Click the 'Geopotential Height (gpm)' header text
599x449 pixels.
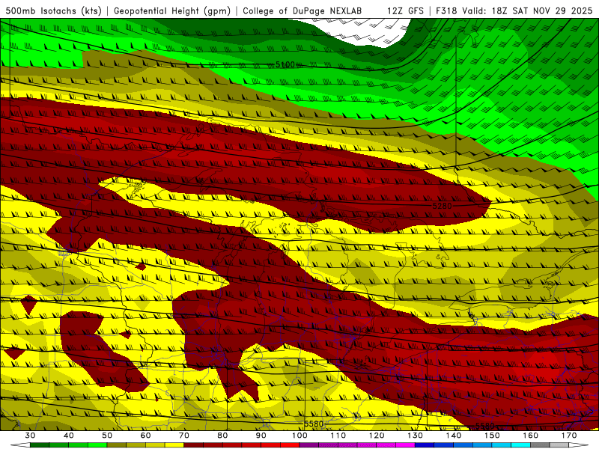point(172,10)
